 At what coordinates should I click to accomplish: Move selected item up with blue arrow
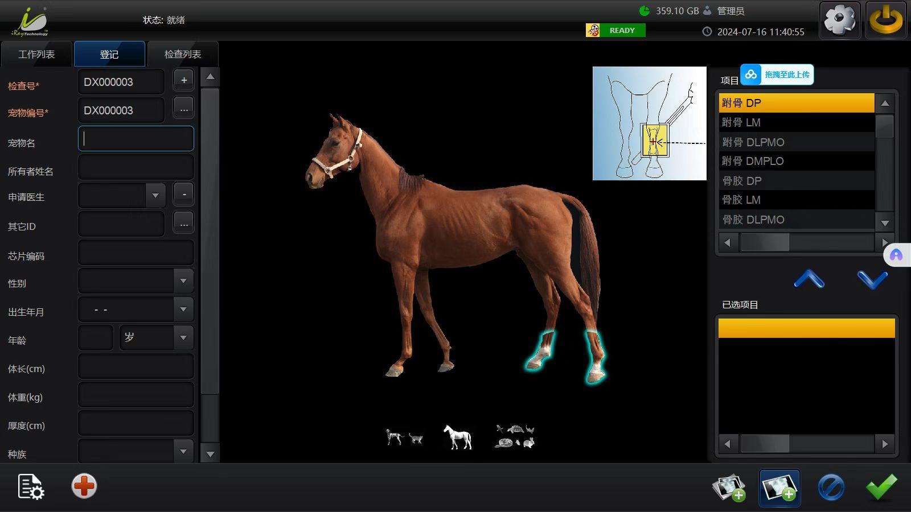(809, 279)
